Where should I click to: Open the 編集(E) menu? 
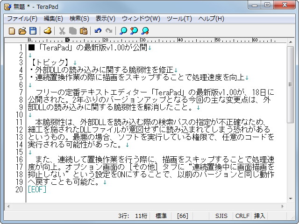[x=53, y=19]
